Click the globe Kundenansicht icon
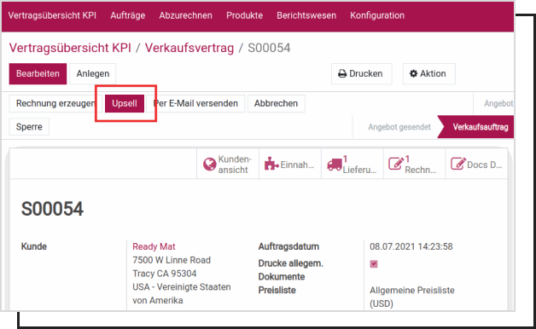 point(210,164)
